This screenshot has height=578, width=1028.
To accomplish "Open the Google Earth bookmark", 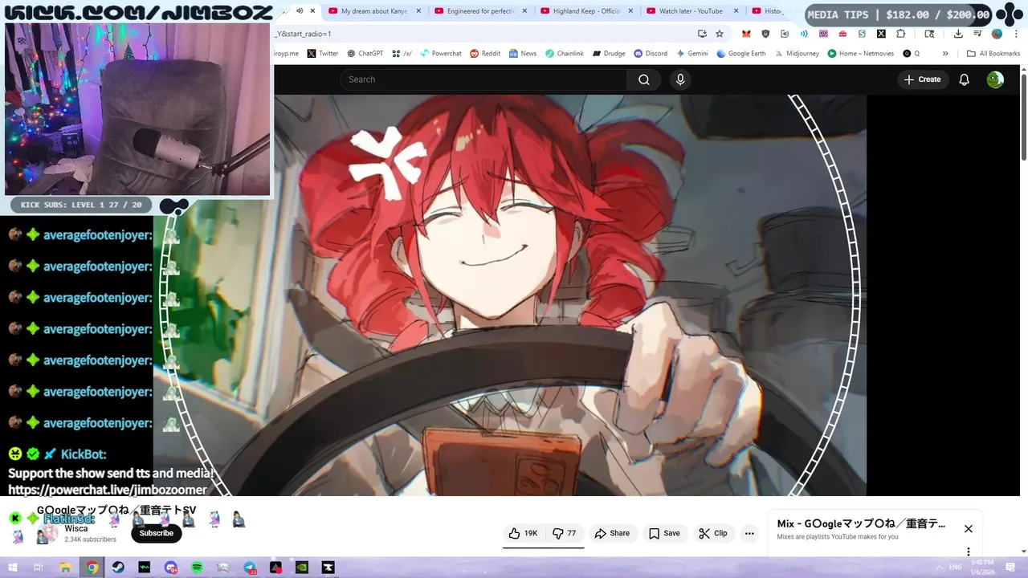I will [x=740, y=54].
